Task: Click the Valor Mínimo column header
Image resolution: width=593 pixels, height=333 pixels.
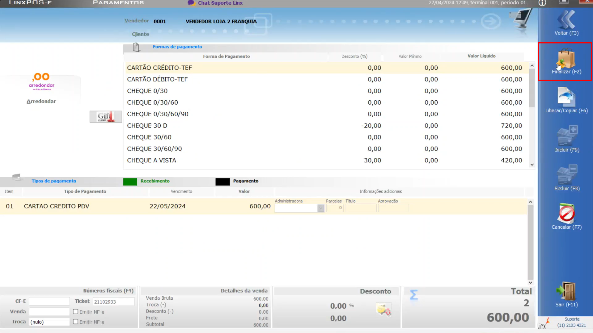Action: point(410,56)
